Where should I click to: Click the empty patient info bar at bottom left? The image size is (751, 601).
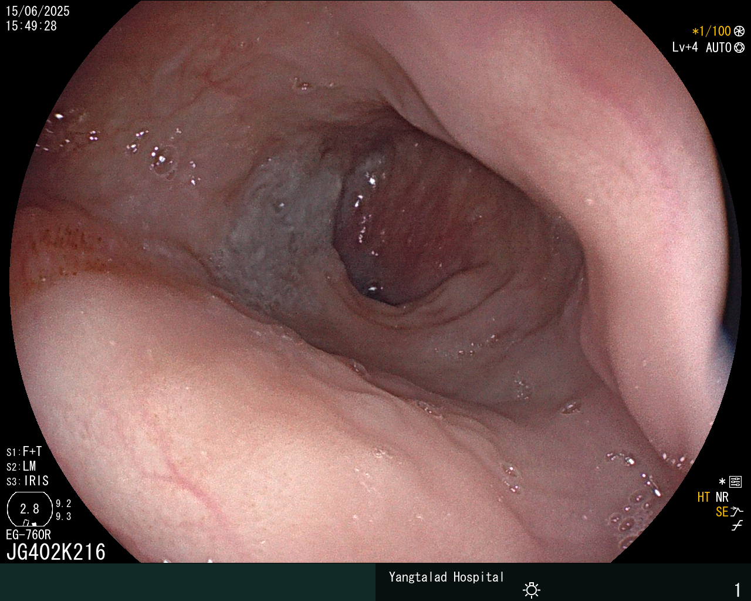tap(188, 582)
